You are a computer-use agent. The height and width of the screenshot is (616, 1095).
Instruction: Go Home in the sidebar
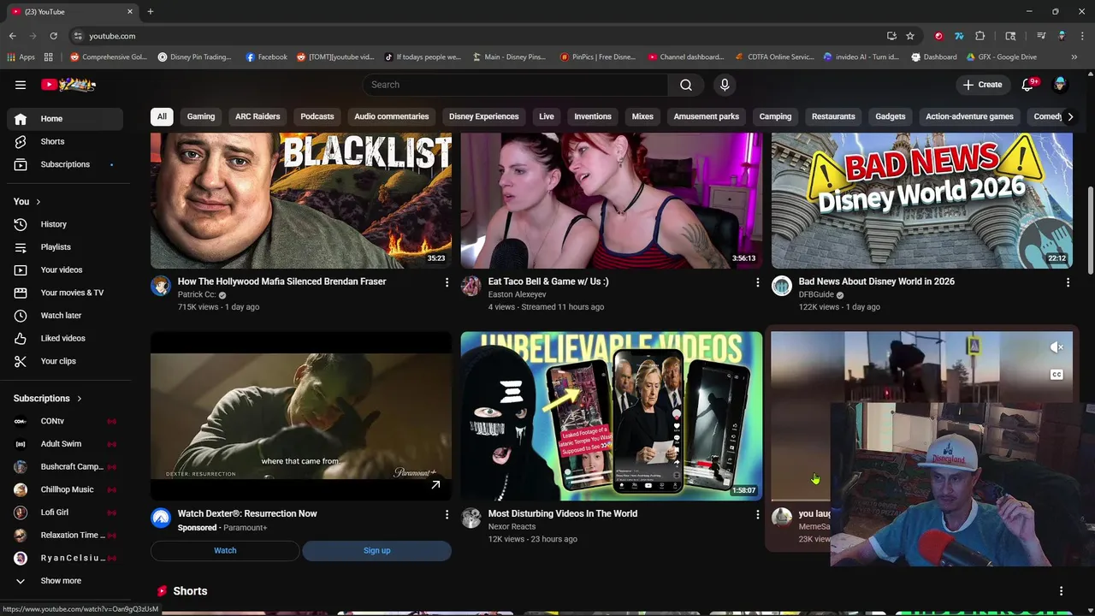(65, 119)
